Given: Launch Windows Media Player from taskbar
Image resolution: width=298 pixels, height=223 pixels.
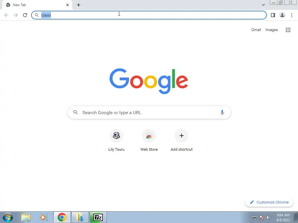Looking at the screenshot, I should (44, 217).
